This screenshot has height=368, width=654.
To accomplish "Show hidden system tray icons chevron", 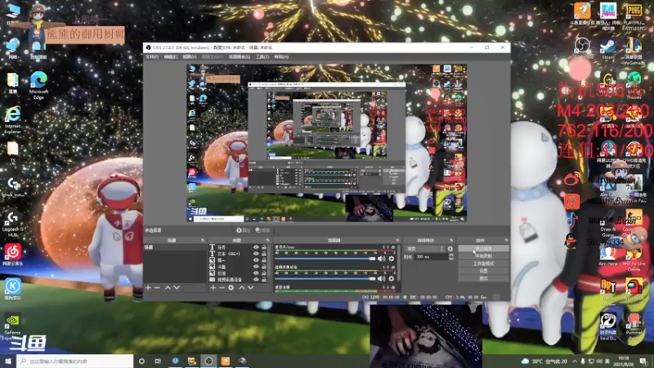I will pos(575,361).
